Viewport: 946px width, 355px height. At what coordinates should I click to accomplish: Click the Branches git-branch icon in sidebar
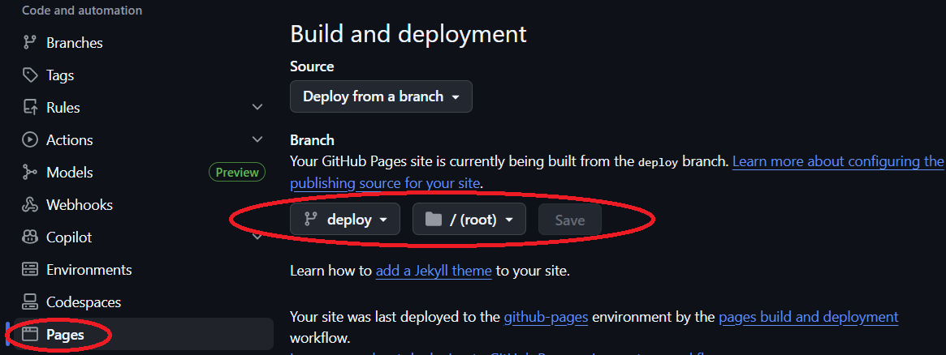click(x=30, y=43)
